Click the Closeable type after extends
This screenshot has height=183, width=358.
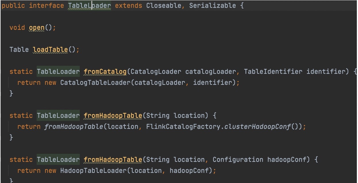point(163,6)
